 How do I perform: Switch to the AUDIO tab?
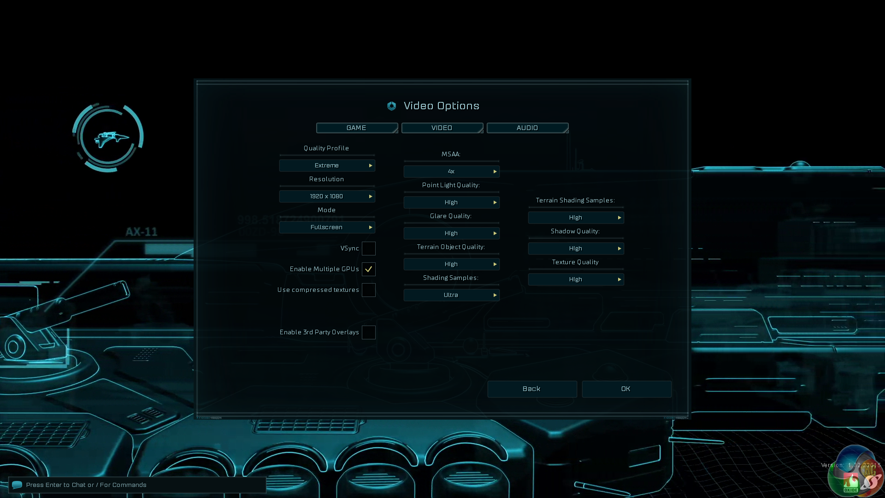[528, 128]
